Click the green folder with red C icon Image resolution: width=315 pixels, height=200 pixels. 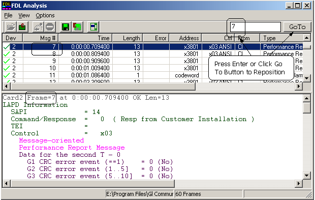click(22, 27)
